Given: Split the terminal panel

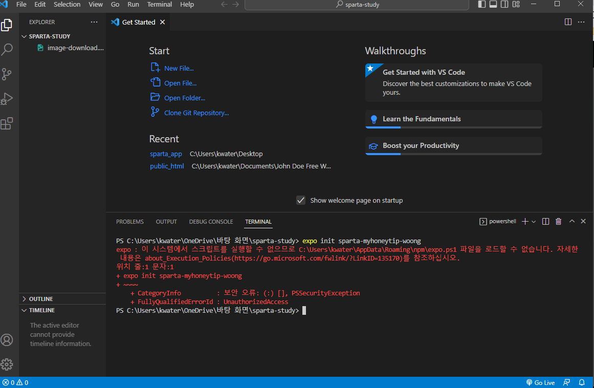Looking at the screenshot, I should [x=545, y=222].
